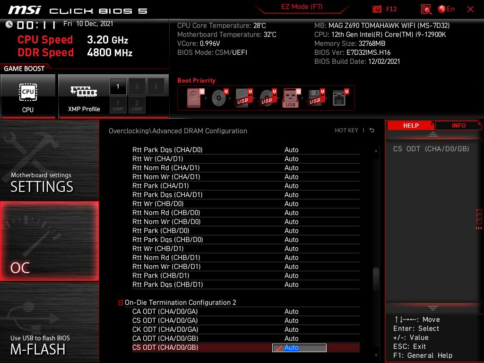
Task: Open Auto value for Rtt Park Dqs (CHA/D0)
Action: tap(291, 150)
